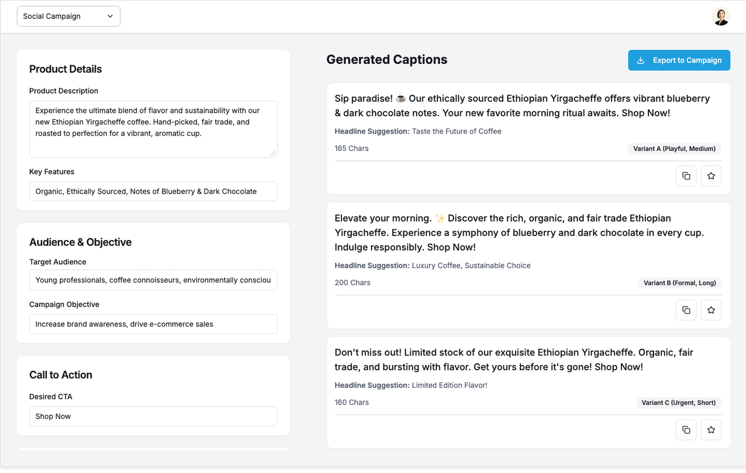Click the Variant A (Playful, Medium) tag
This screenshot has width=746, height=473.
(x=674, y=149)
